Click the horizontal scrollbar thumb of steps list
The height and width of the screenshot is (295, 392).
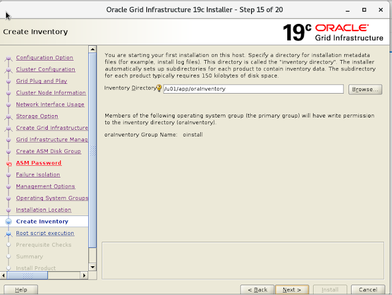[x=28, y=275]
